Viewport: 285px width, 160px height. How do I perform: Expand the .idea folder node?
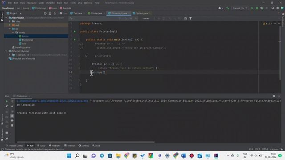point(10,21)
